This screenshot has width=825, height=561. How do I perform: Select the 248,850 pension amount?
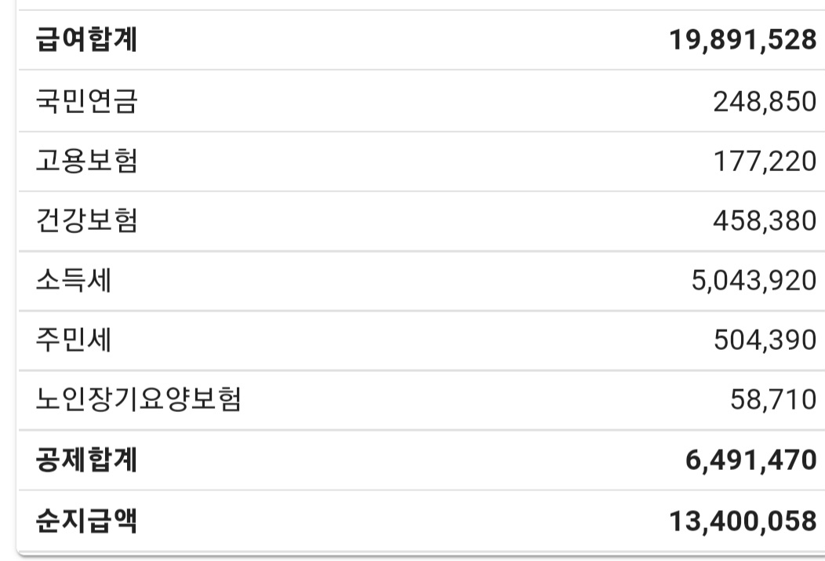[x=765, y=101]
